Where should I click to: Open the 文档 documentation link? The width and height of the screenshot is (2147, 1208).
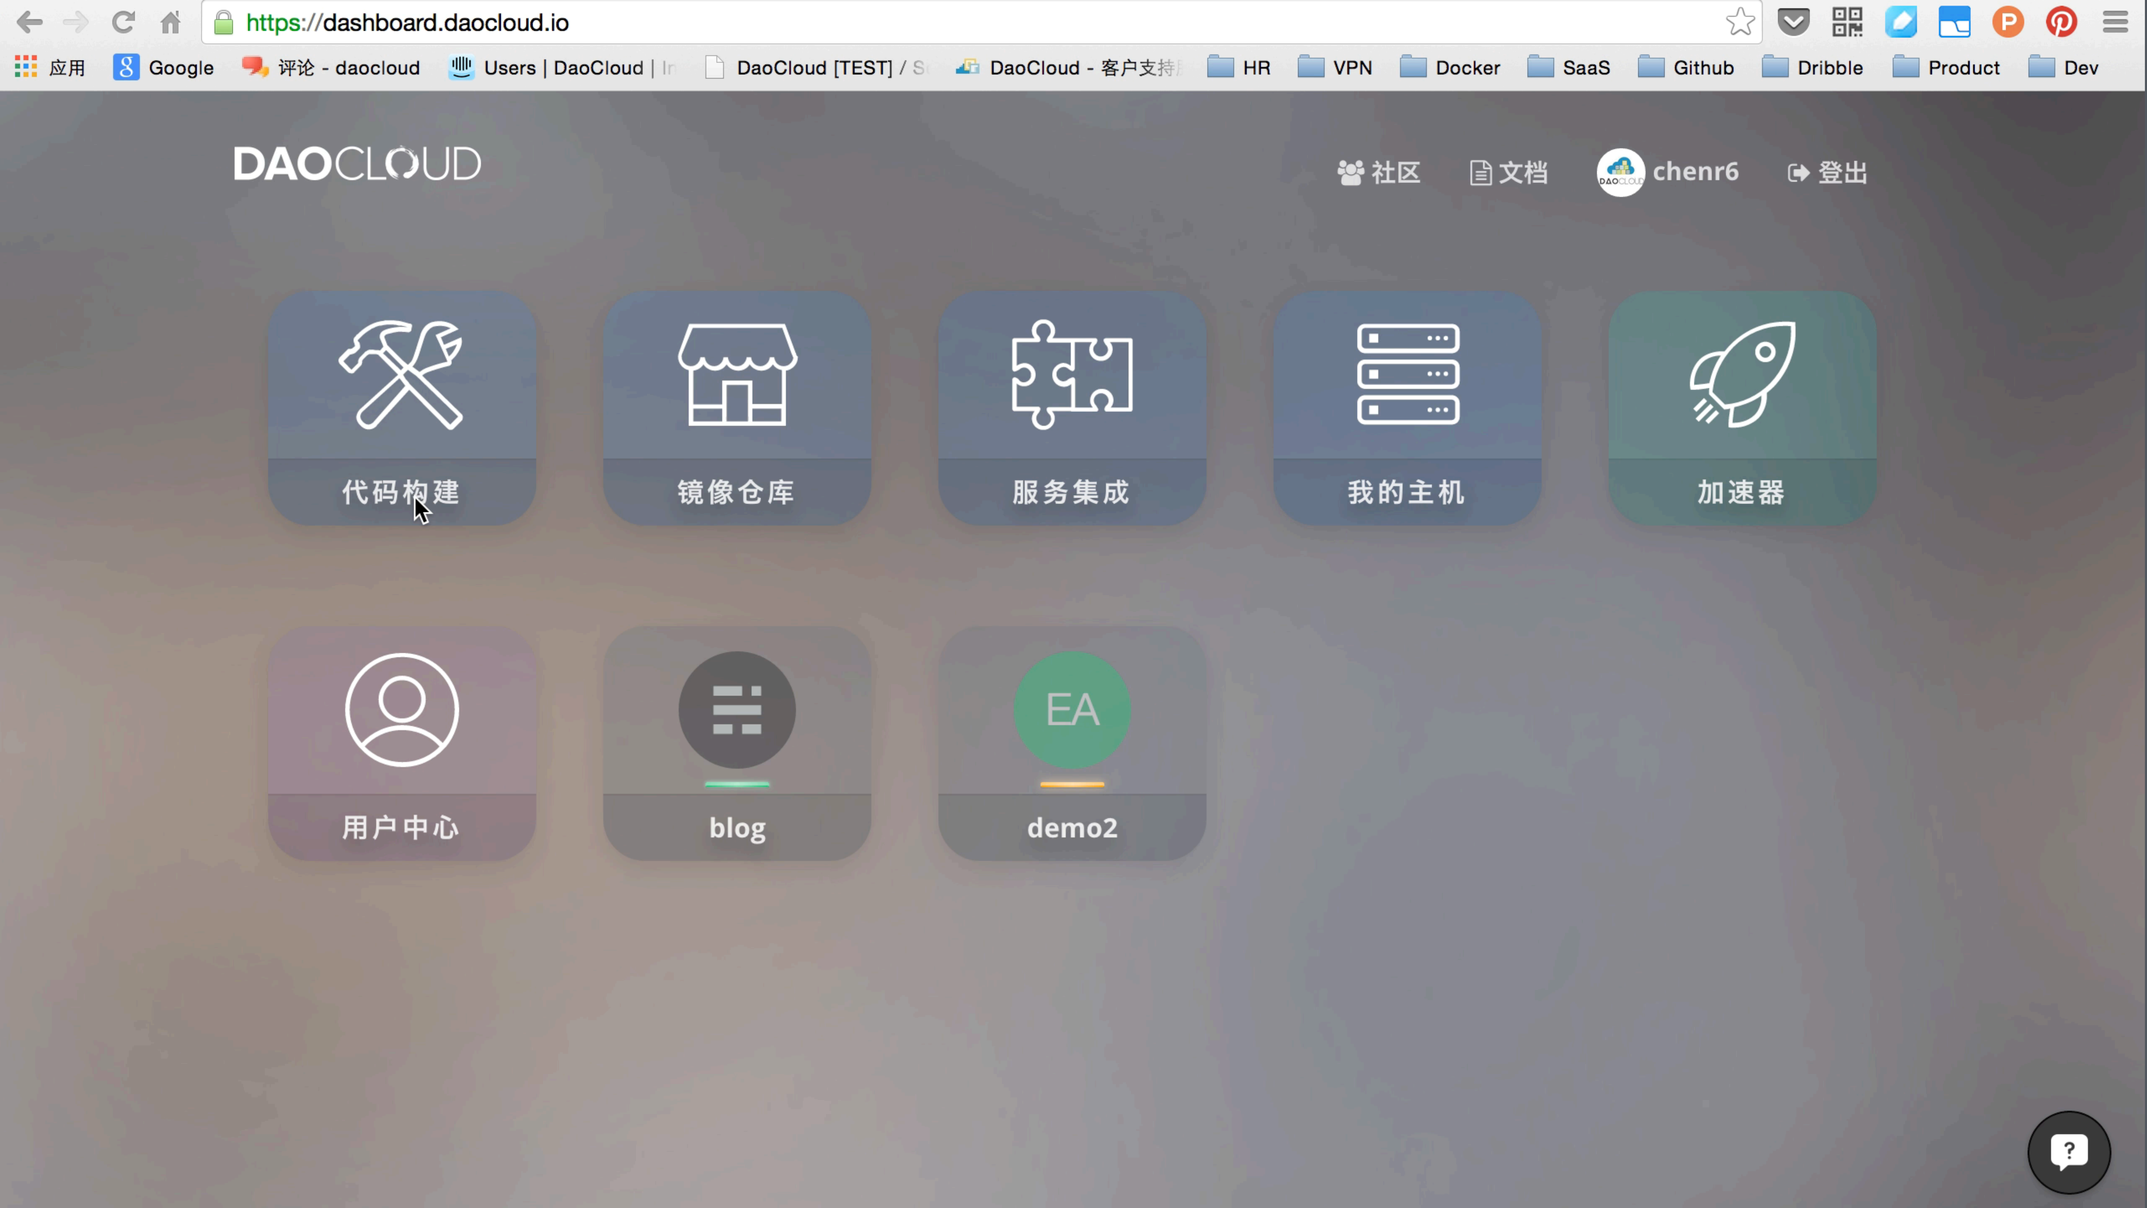point(1509,172)
